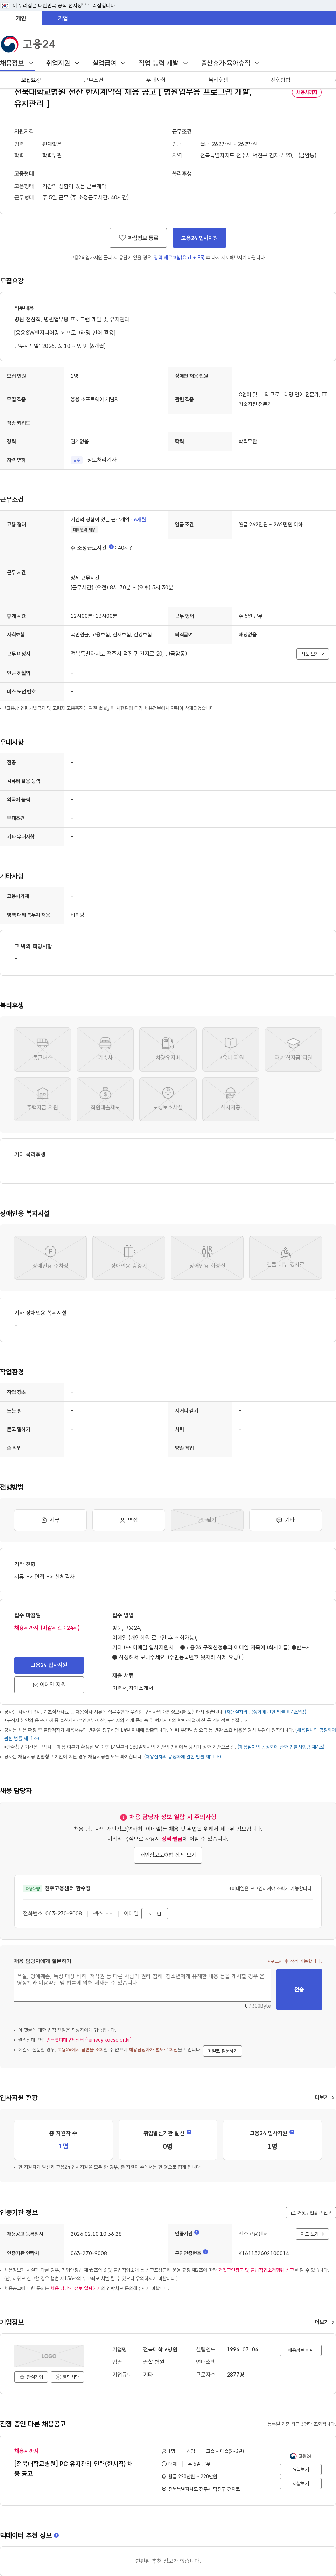This screenshot has width=336, height=2576.
Task: Click the 보양보호시설 welfare icon
Action: pos(168,1099)
